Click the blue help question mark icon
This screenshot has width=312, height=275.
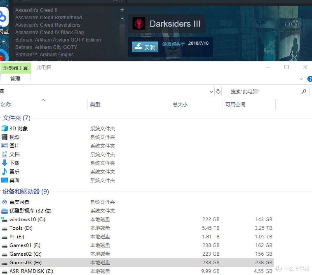pos(310,79)
